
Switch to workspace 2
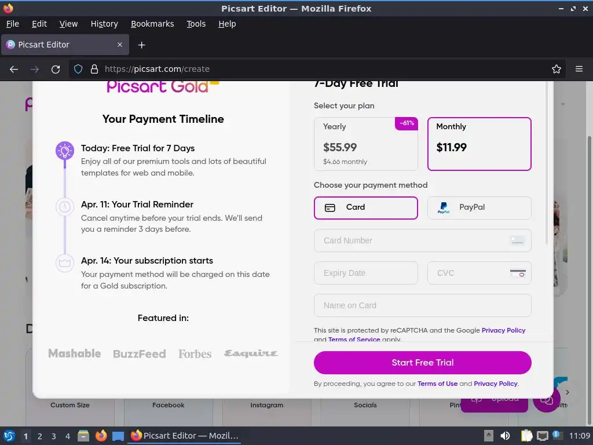click(x=40, y=436)
